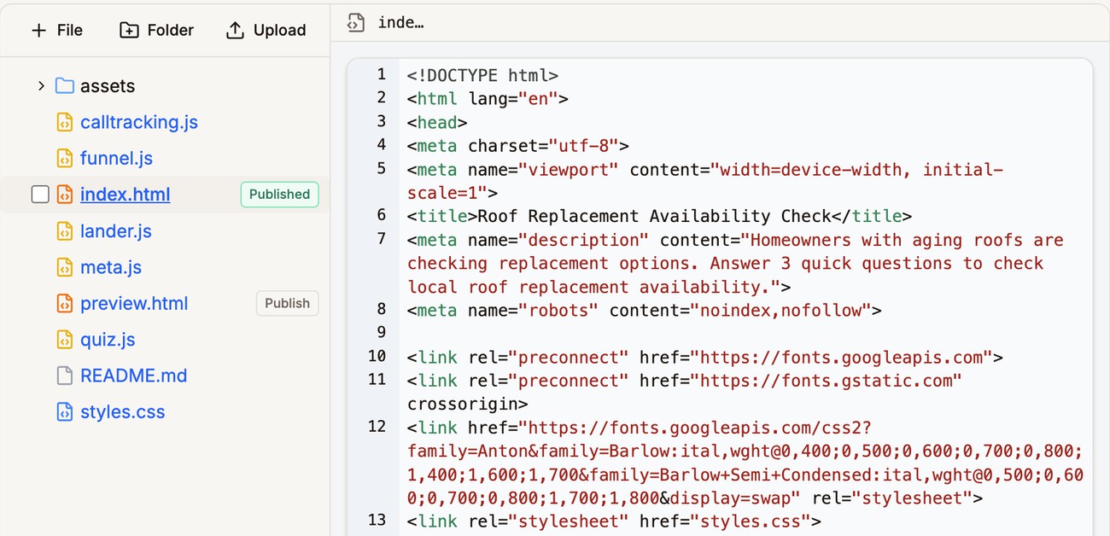
Task: Open preview.html file link
Action: tap(134, 303)
